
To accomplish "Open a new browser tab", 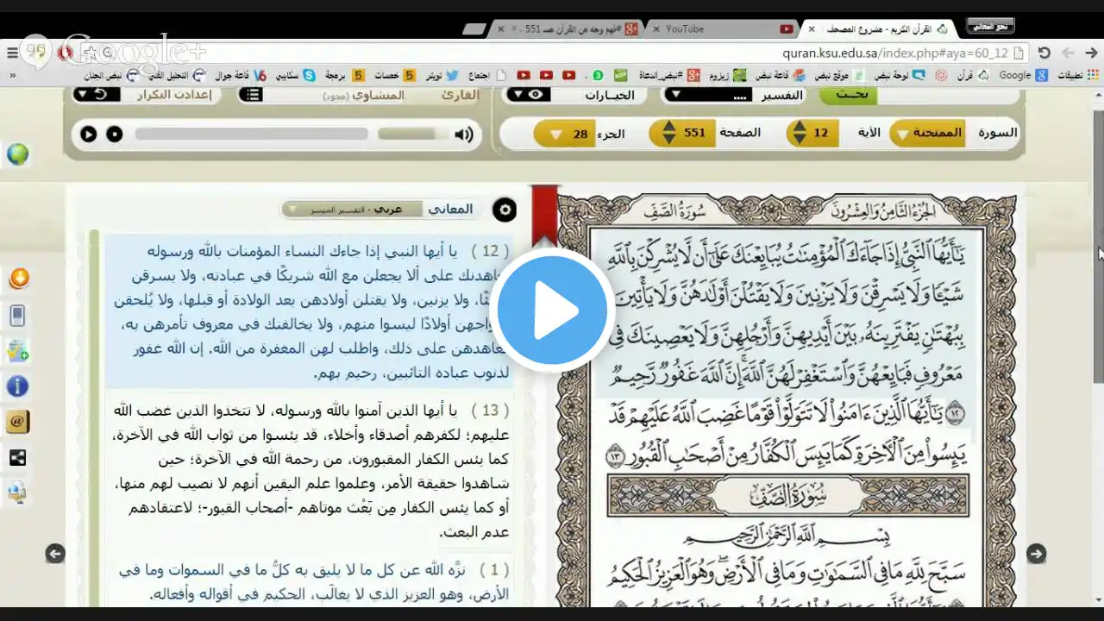I will pyautogui.click(x=474, y=28).
